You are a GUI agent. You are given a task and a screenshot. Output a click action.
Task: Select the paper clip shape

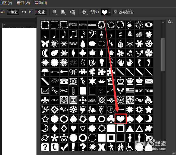pos(73,91)
